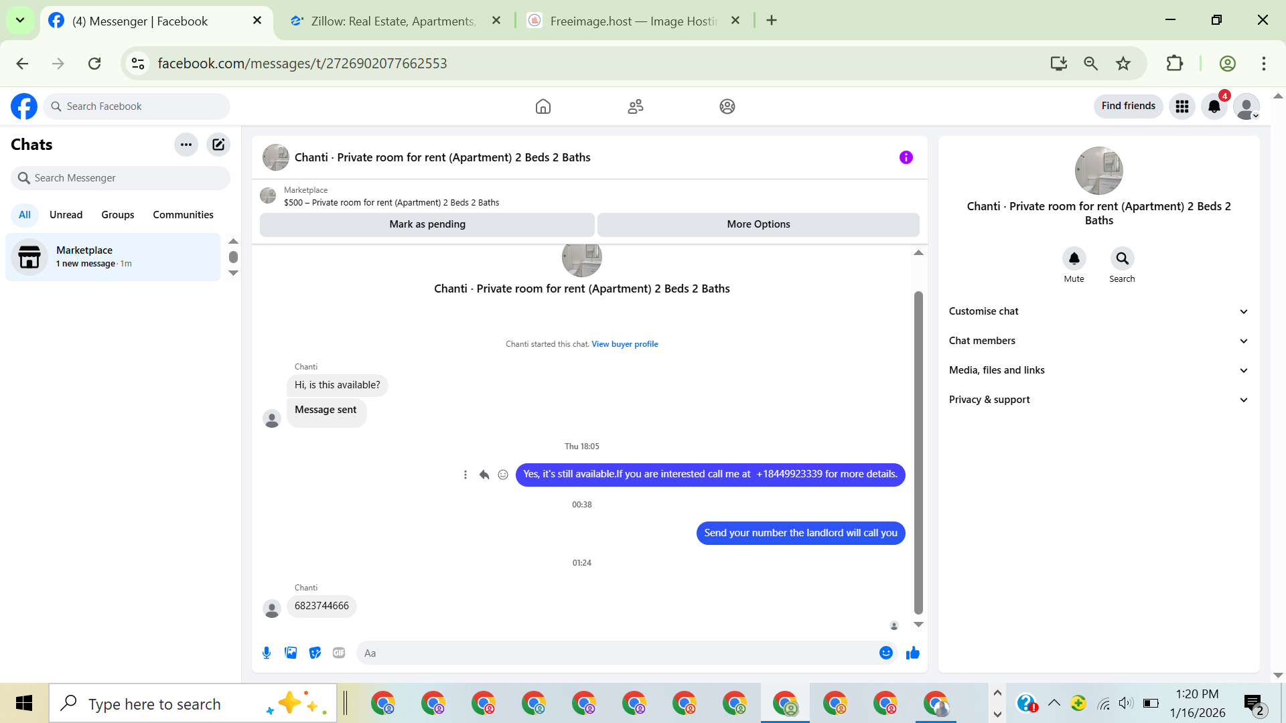
Task: Click the voice clip microphone icon
Action: 267,653
